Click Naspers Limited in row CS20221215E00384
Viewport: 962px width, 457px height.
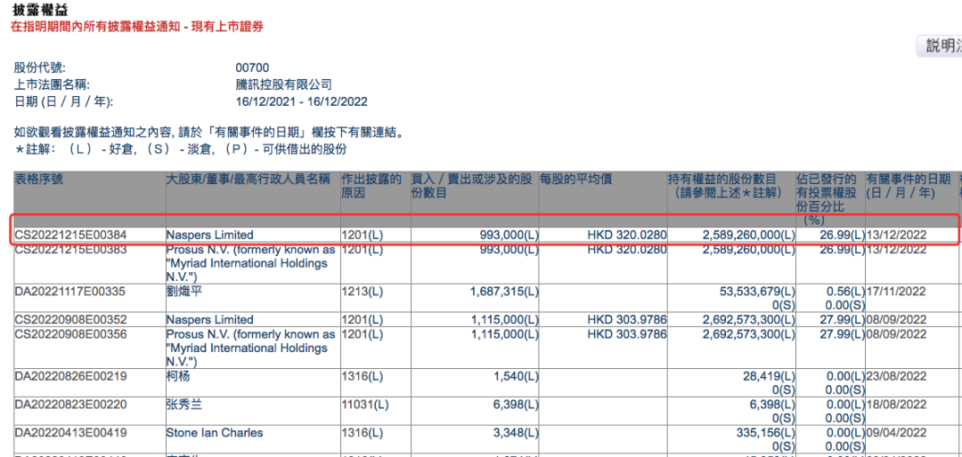coord(210,235)
